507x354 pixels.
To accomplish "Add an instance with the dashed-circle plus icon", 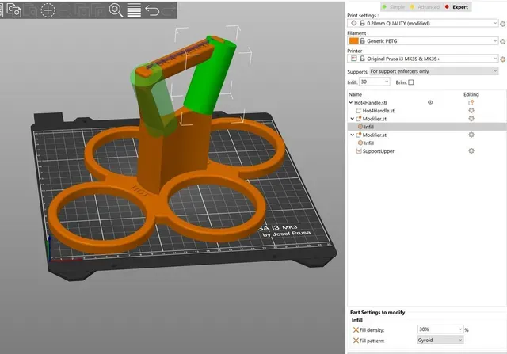I will point(48,10).
